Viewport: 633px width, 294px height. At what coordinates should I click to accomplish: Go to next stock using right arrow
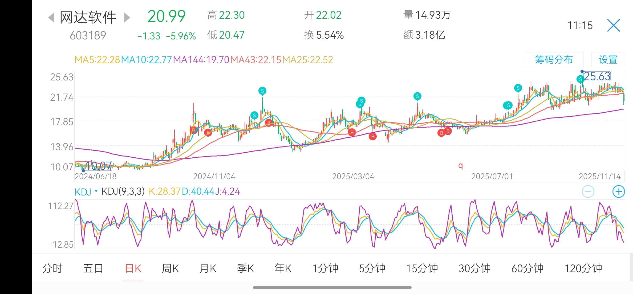127,18
